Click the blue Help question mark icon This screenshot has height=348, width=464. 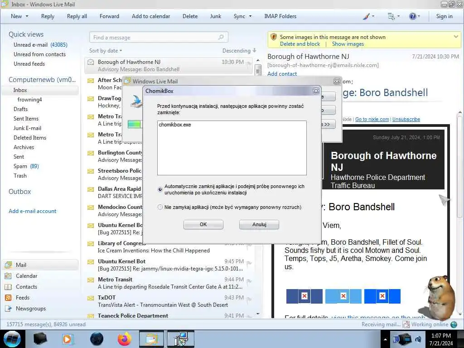point(412,16)
